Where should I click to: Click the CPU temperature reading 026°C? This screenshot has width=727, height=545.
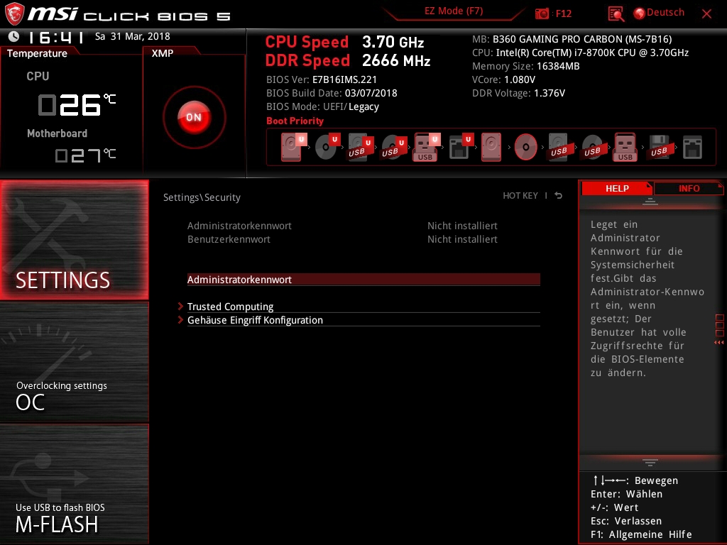coord(77,104)
